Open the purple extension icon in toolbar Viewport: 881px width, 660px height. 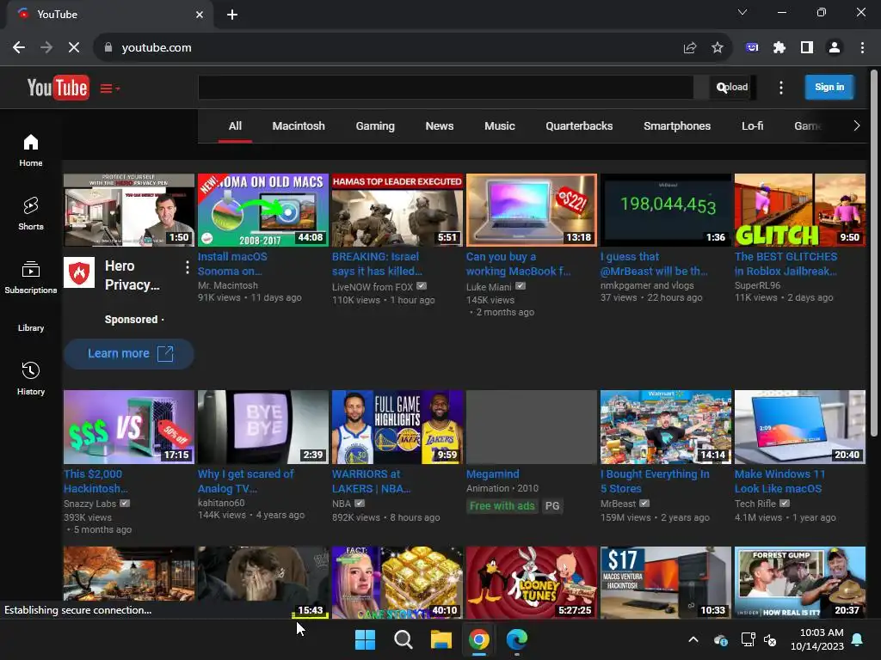pos(752,48)
